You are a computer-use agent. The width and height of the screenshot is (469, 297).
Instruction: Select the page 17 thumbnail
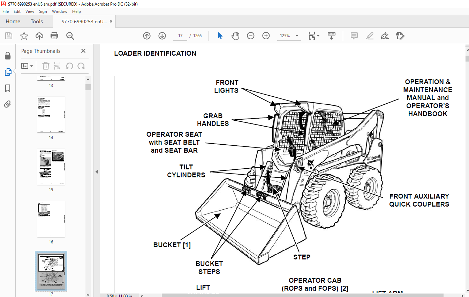tap(51, 271)
